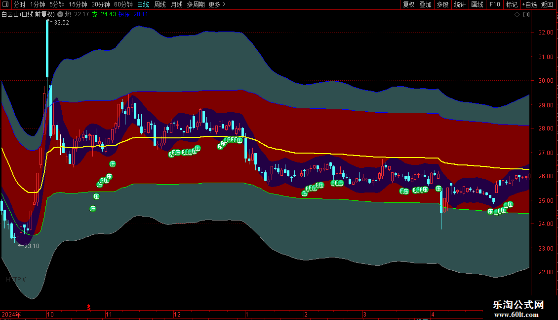This screenshot has width=558, height=320.
Task: Click the 支: 24.43 indicator value
Action: 104,14
